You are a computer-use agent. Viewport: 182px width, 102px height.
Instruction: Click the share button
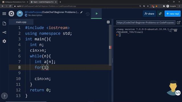149,14
